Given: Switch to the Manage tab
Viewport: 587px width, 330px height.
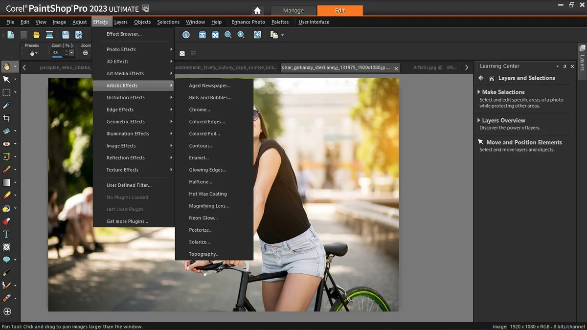Looking at the screenshot, I should pos(293,10).
